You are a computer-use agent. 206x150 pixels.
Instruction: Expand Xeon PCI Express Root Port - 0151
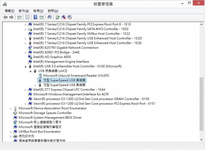click(x=25, y=104)
